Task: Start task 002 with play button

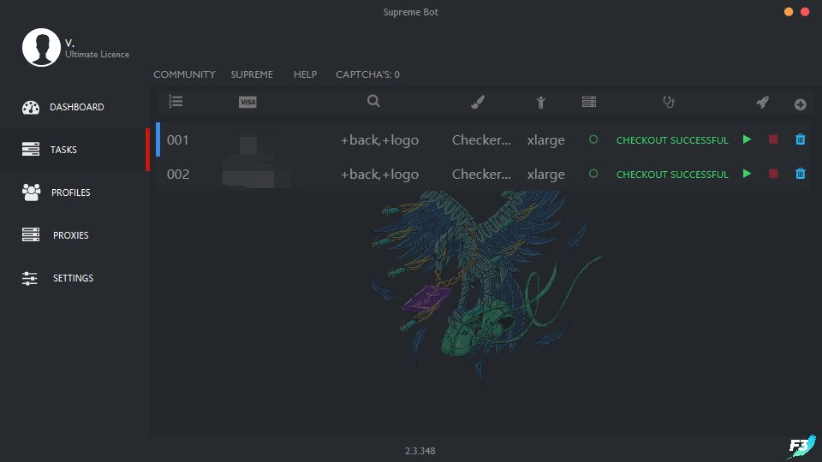Action: pos(747,174)
